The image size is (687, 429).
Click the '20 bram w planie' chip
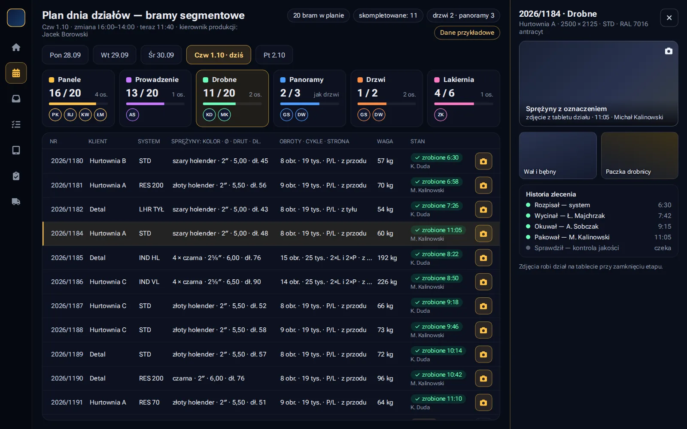(319, 15)
